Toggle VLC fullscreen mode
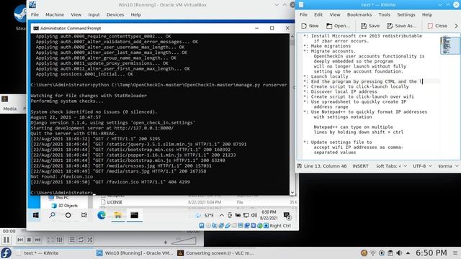The height and width of the screenshot is (259, 461). tap(50, 240)
